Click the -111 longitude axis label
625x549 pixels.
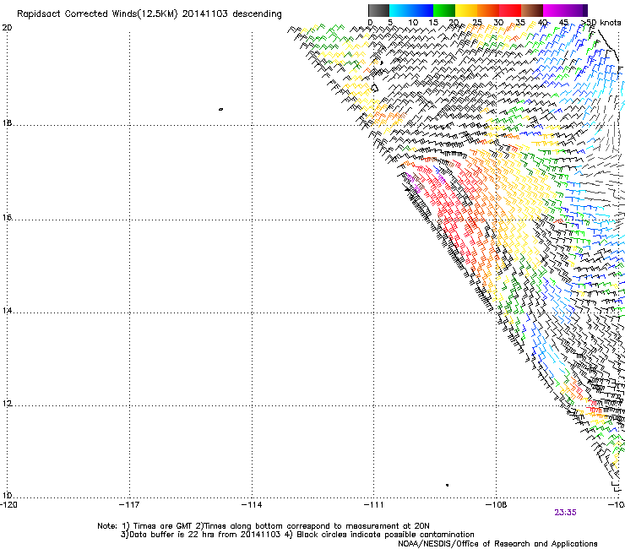(374, 505)
